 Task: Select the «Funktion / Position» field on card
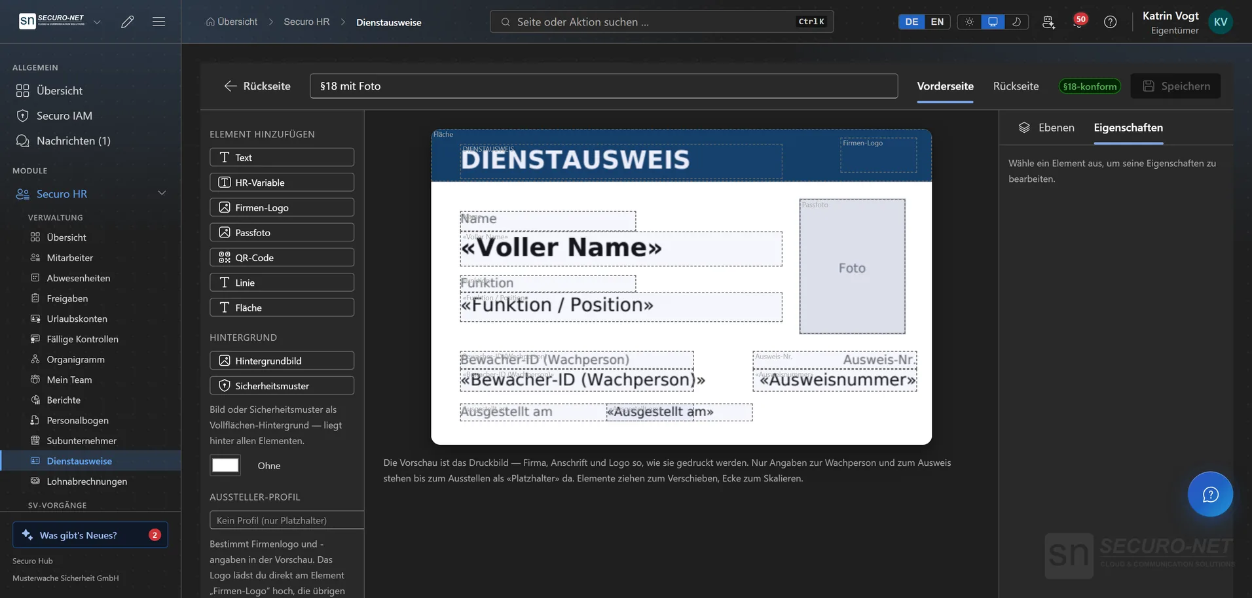pos(621,307)
